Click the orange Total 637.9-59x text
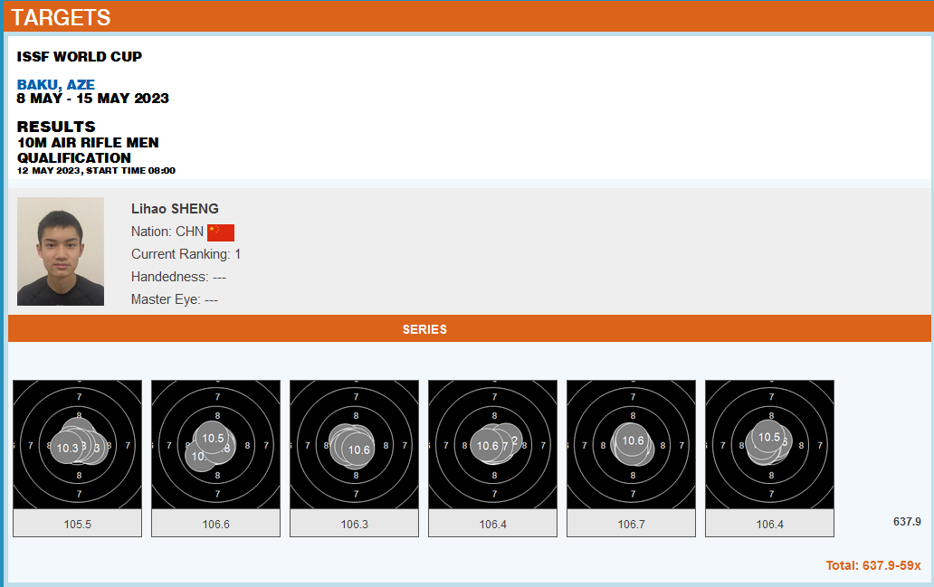934x587 pixels. pos(872,565)
